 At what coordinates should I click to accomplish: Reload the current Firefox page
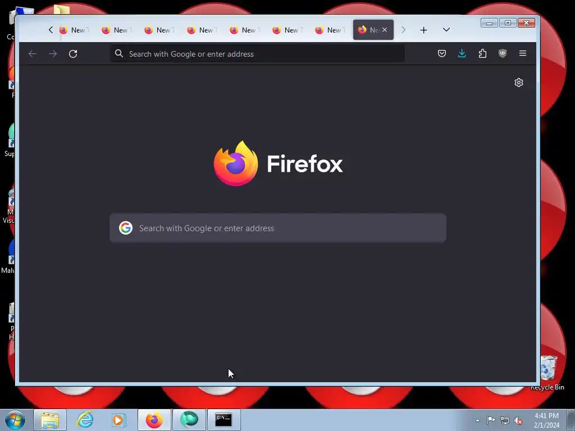click(73, 54)
